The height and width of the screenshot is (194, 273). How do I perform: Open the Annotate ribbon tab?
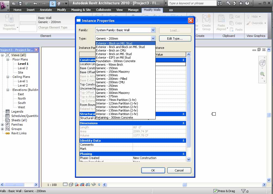coord(46,10)
